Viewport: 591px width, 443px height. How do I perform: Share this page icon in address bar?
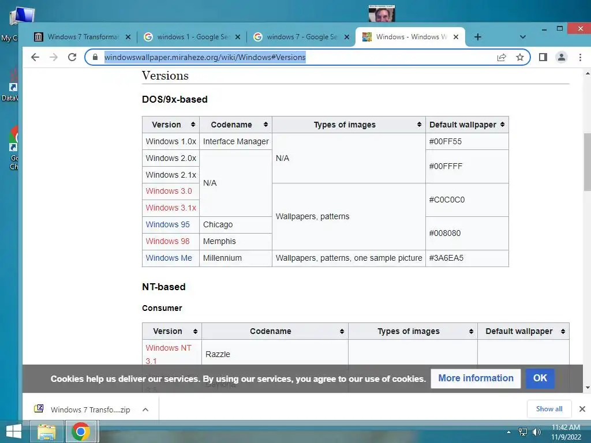tap(502, 57)
